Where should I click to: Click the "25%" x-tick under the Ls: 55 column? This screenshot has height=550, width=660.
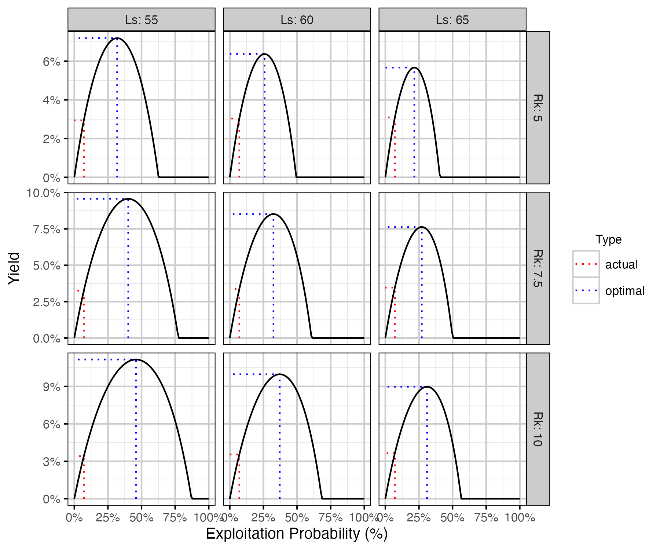pos(108,517)
